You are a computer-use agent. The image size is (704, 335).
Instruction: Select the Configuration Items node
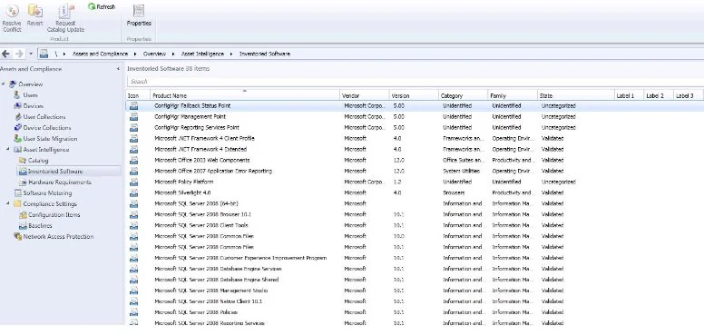54,214
